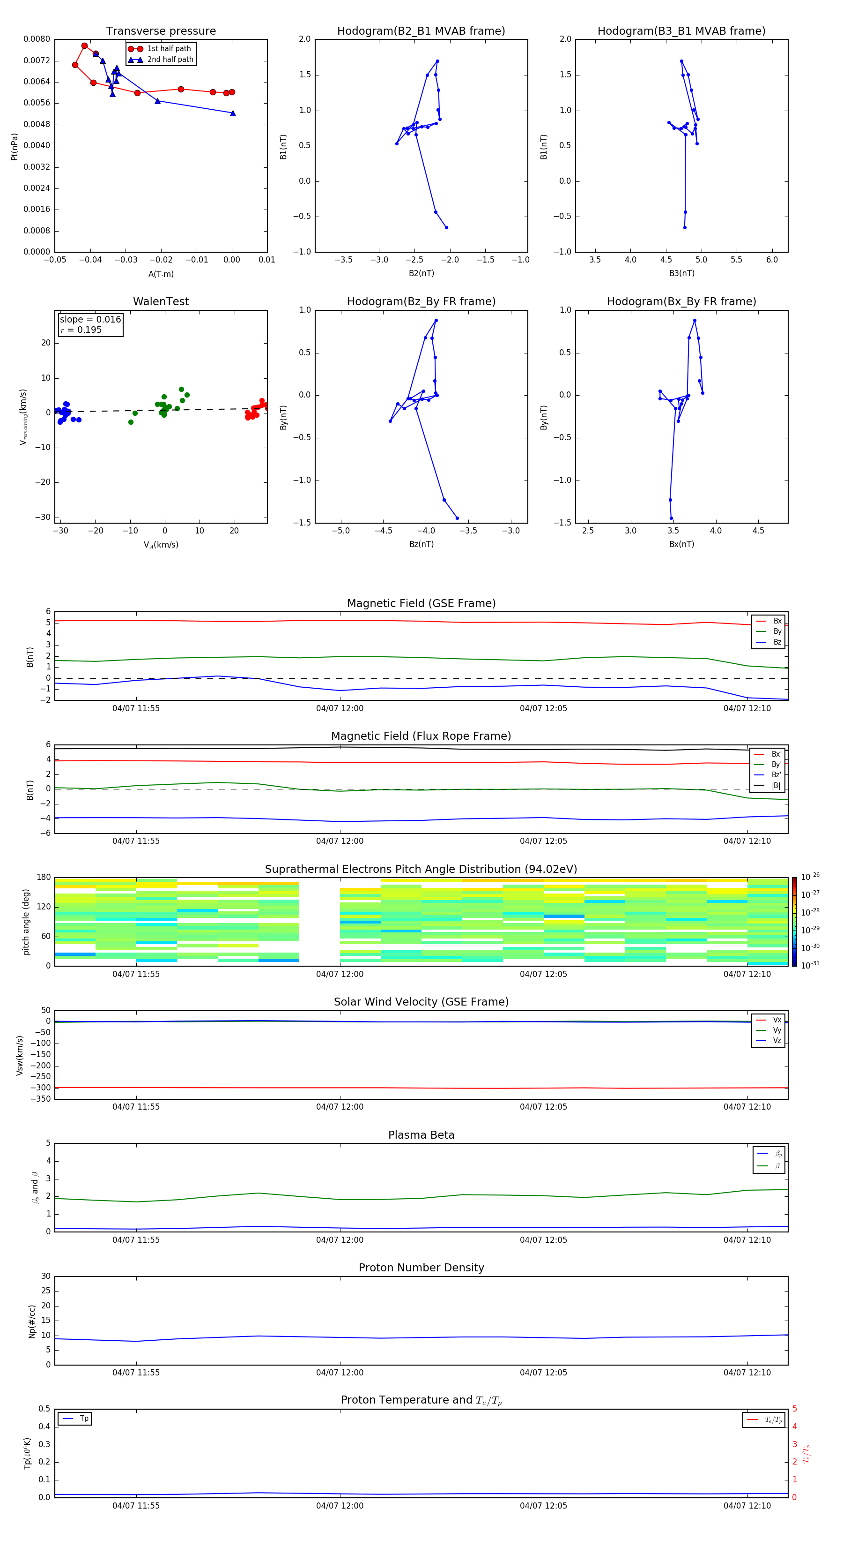Screen dimensions: 843x1547
Task: Select the "|B|" legend entry
Action: click(768, 786)
